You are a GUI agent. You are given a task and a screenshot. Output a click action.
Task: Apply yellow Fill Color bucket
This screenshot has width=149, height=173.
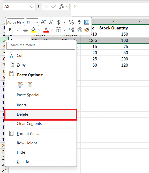[33, 30]
